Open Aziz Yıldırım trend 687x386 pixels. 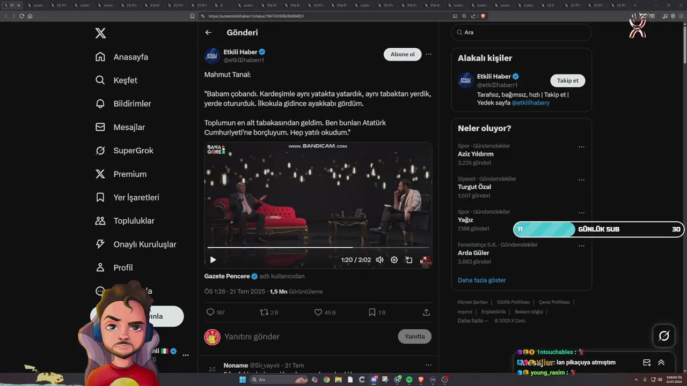coord(476,154)
